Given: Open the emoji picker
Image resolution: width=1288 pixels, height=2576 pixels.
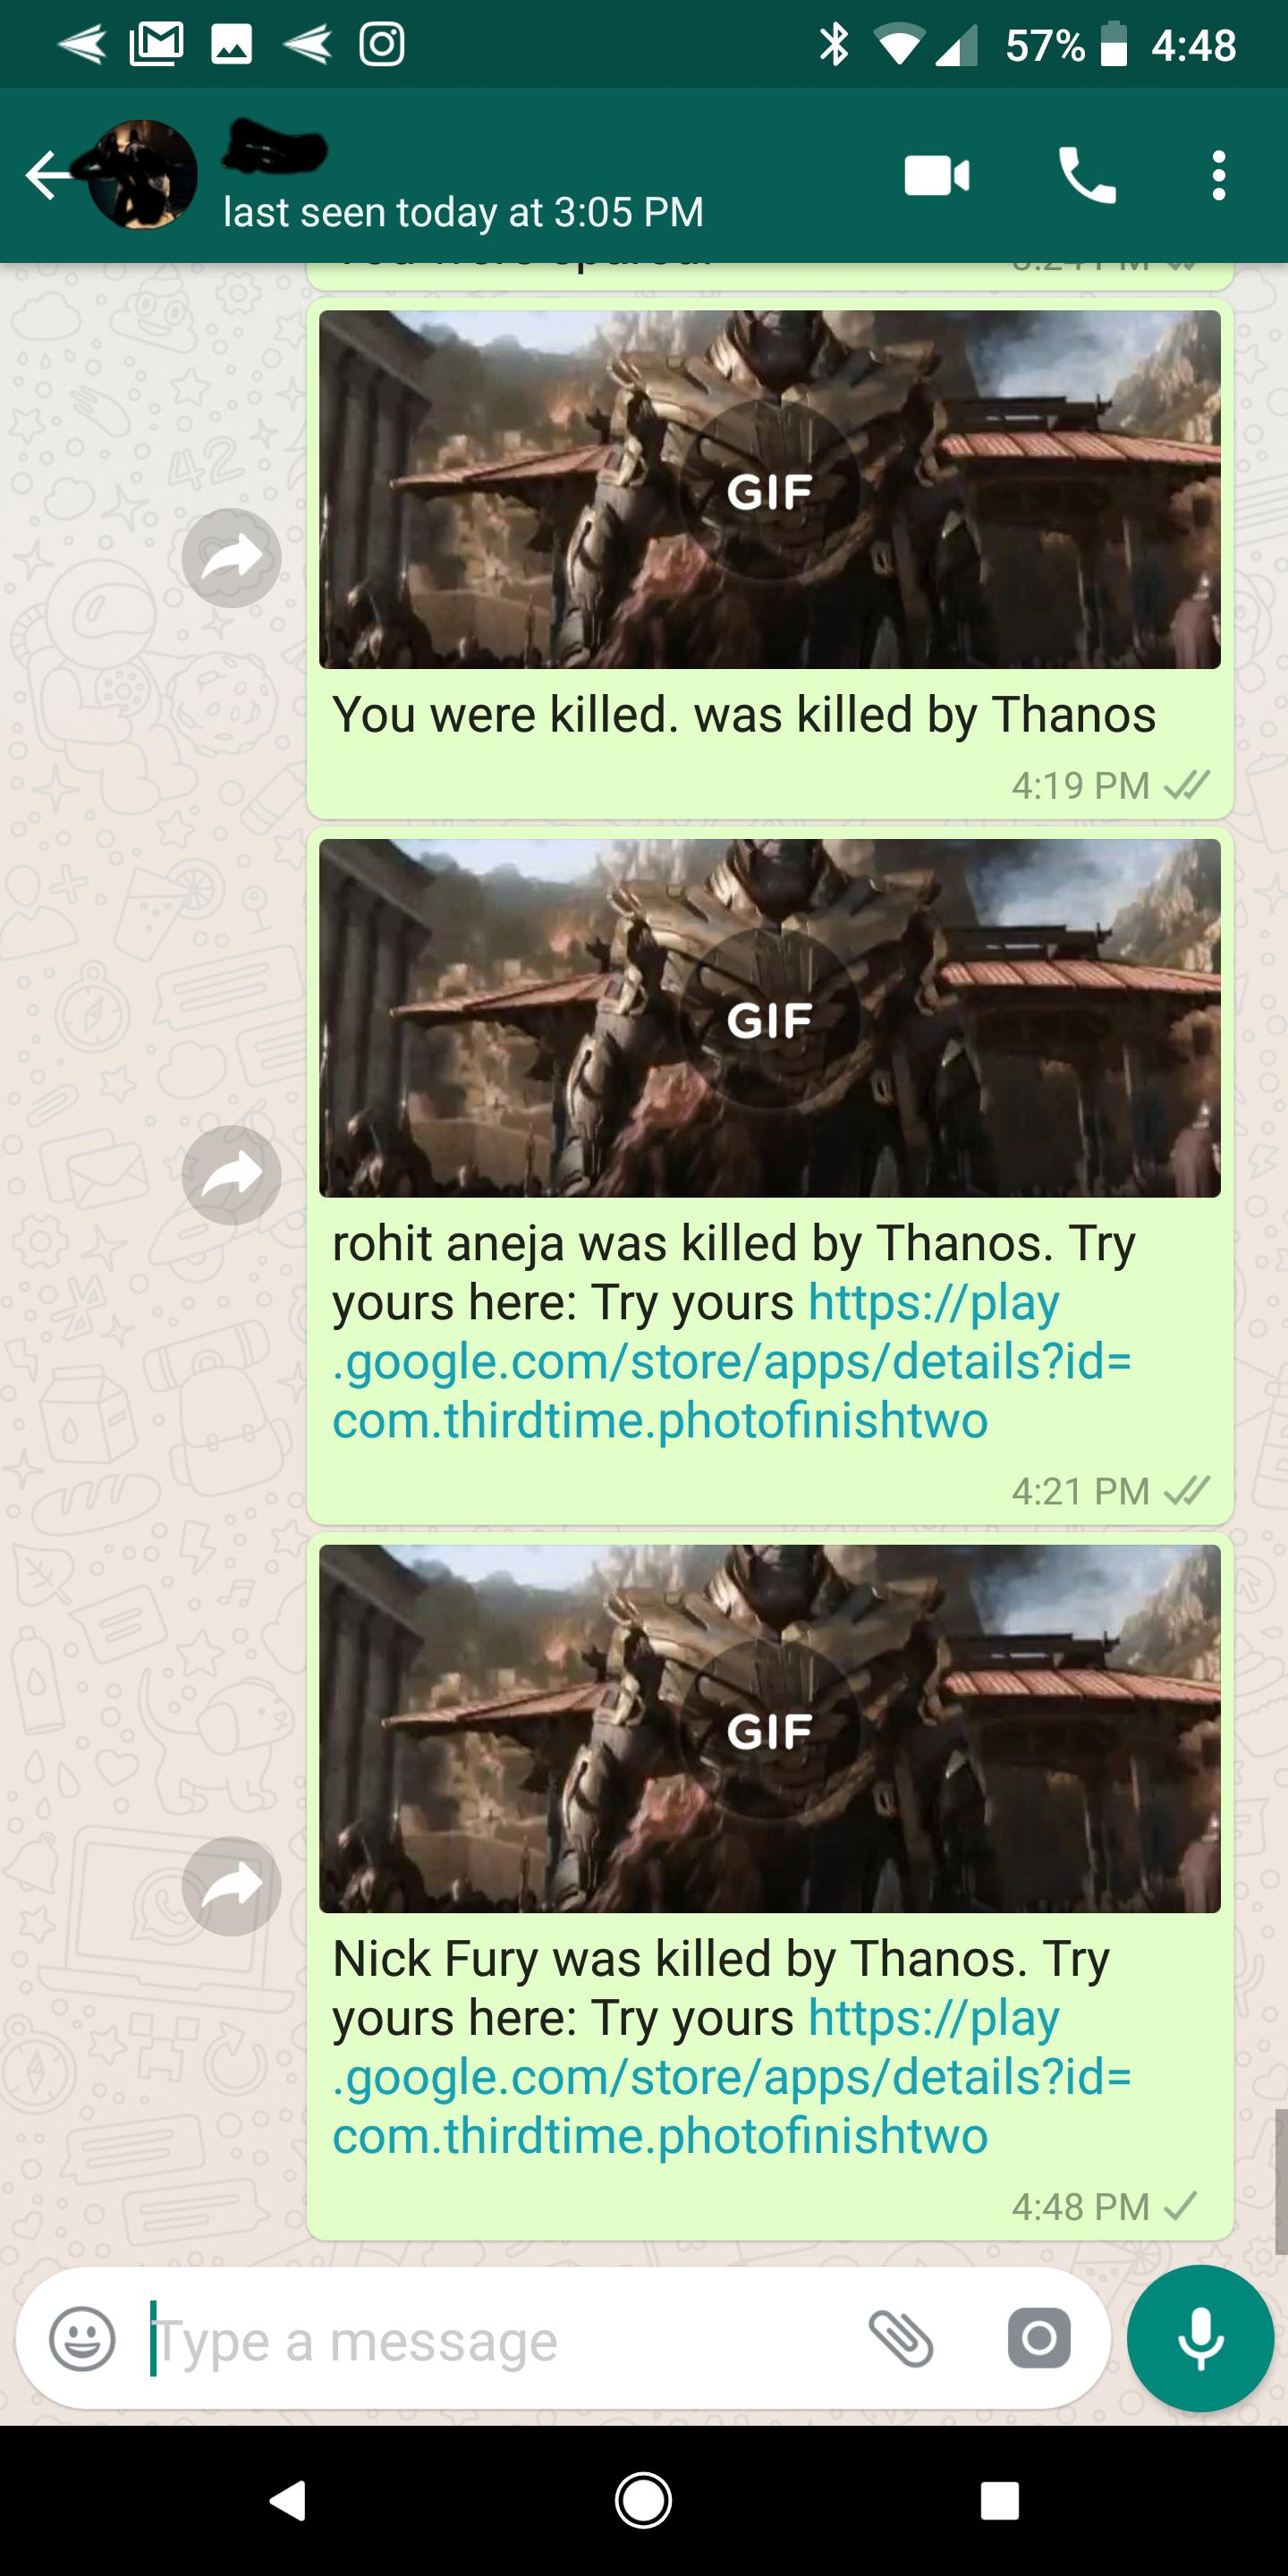Looking at the screenshot, I should click(x=82, y=2339).
